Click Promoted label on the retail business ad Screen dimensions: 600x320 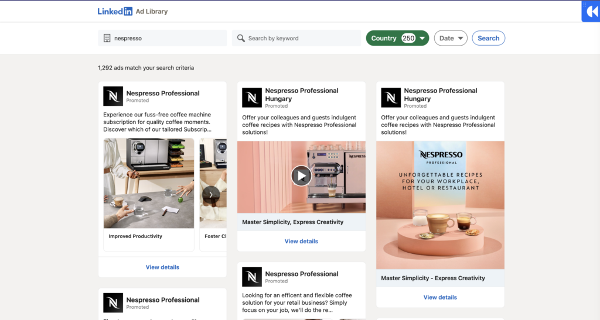pyautogui.click(x=277, y=281)
